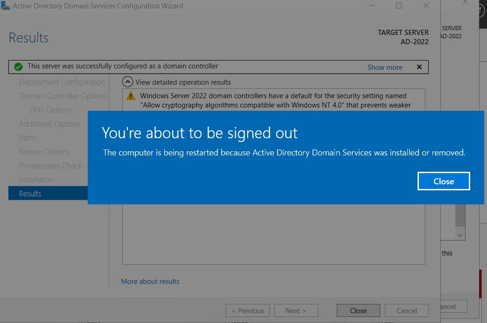
Task: Click the disabled Next button
Action: (296, 310)
